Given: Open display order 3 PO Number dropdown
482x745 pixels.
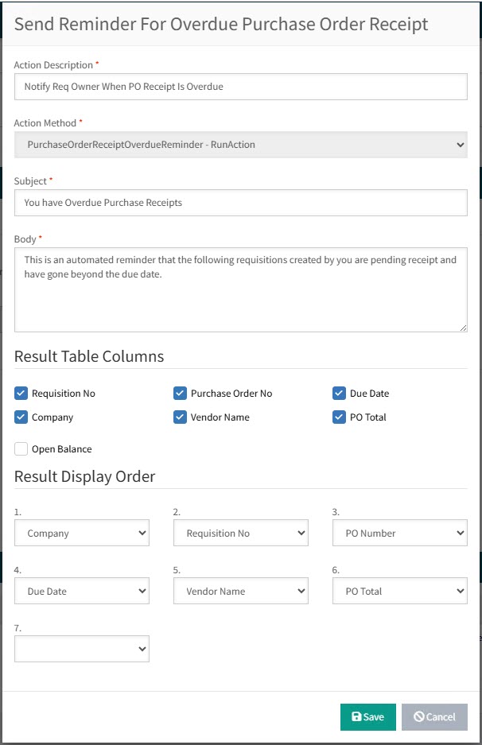Looking at the screenshot, I should pyautogui.click(x=399, y=534).
